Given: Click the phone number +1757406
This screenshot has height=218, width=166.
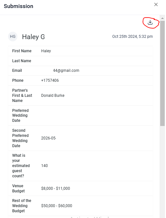Looking at the screenshot, I should click(x=50, y=80).
